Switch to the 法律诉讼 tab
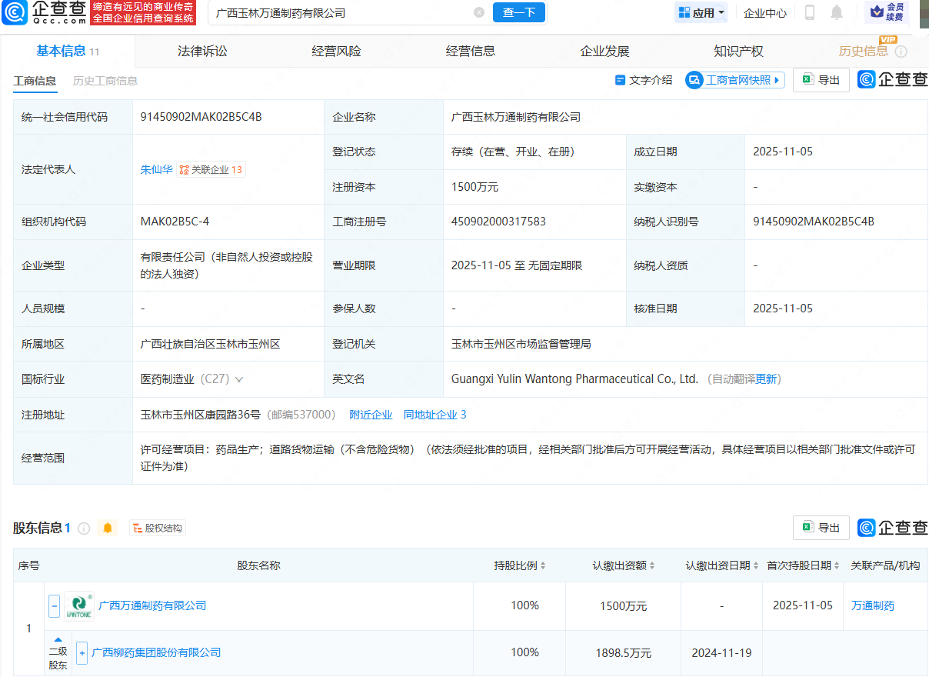This screenshot has width=929, height=677. point(201,51)
